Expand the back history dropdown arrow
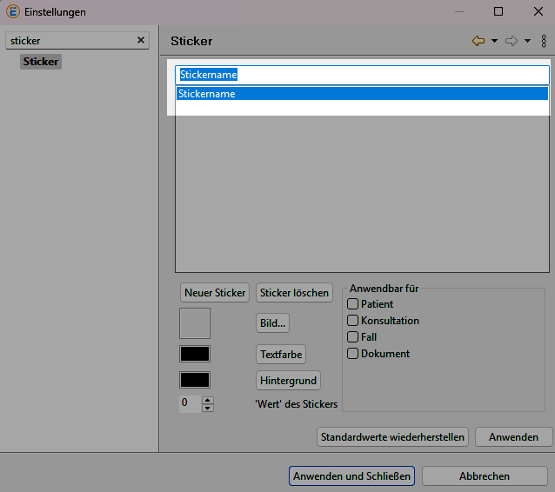Viewport: 555px width, 492px height. click(x=494, y=41)
